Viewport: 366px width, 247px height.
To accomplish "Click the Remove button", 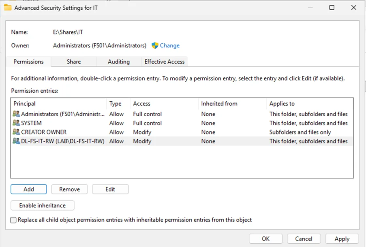I will [x=70, y=189].
